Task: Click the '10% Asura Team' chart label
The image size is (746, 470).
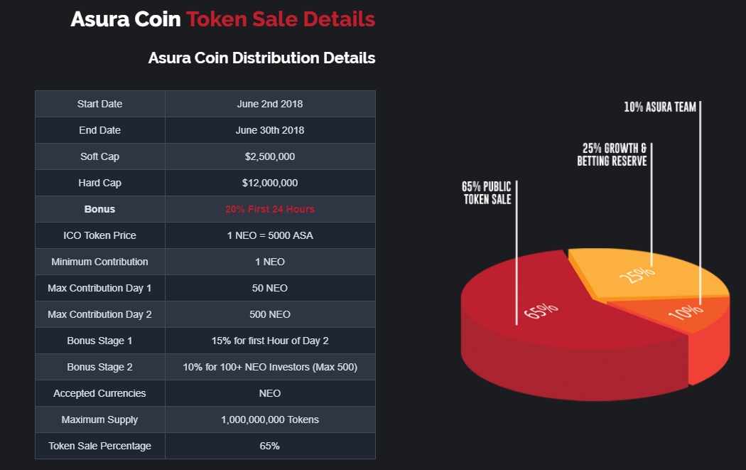Action: (x=660, y=107)
